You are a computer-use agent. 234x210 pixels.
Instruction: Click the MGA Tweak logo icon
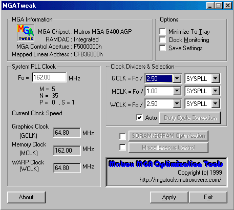26,33
